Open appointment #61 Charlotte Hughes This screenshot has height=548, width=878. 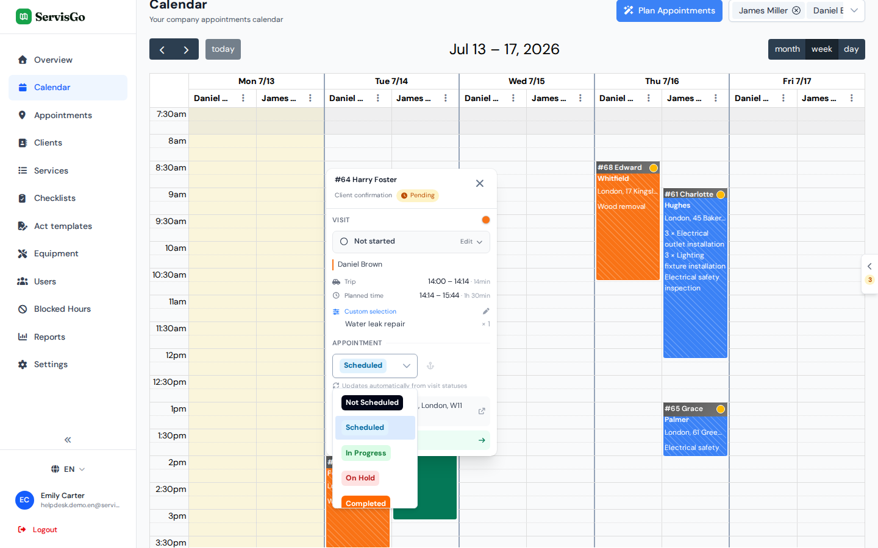pyautogui.click(x=695, y=273)
